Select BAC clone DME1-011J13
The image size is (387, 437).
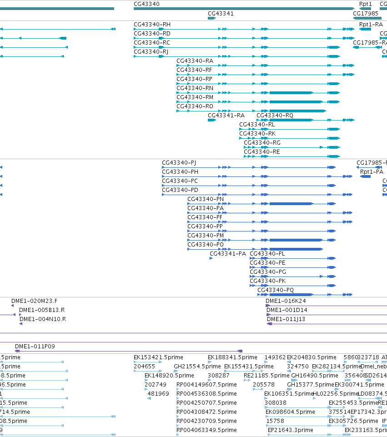click(286, 319)
